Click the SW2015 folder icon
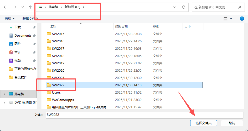 [49, 34]
